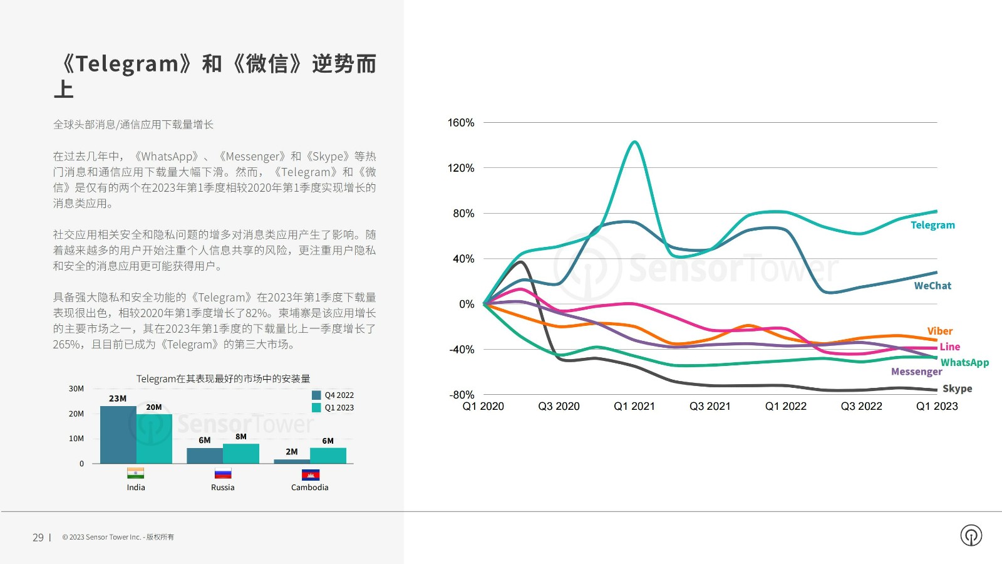Click the Q1 2023 legend color swatch
The width and height of the screenshot is (1002, 564).
click(x=316, y=408)
